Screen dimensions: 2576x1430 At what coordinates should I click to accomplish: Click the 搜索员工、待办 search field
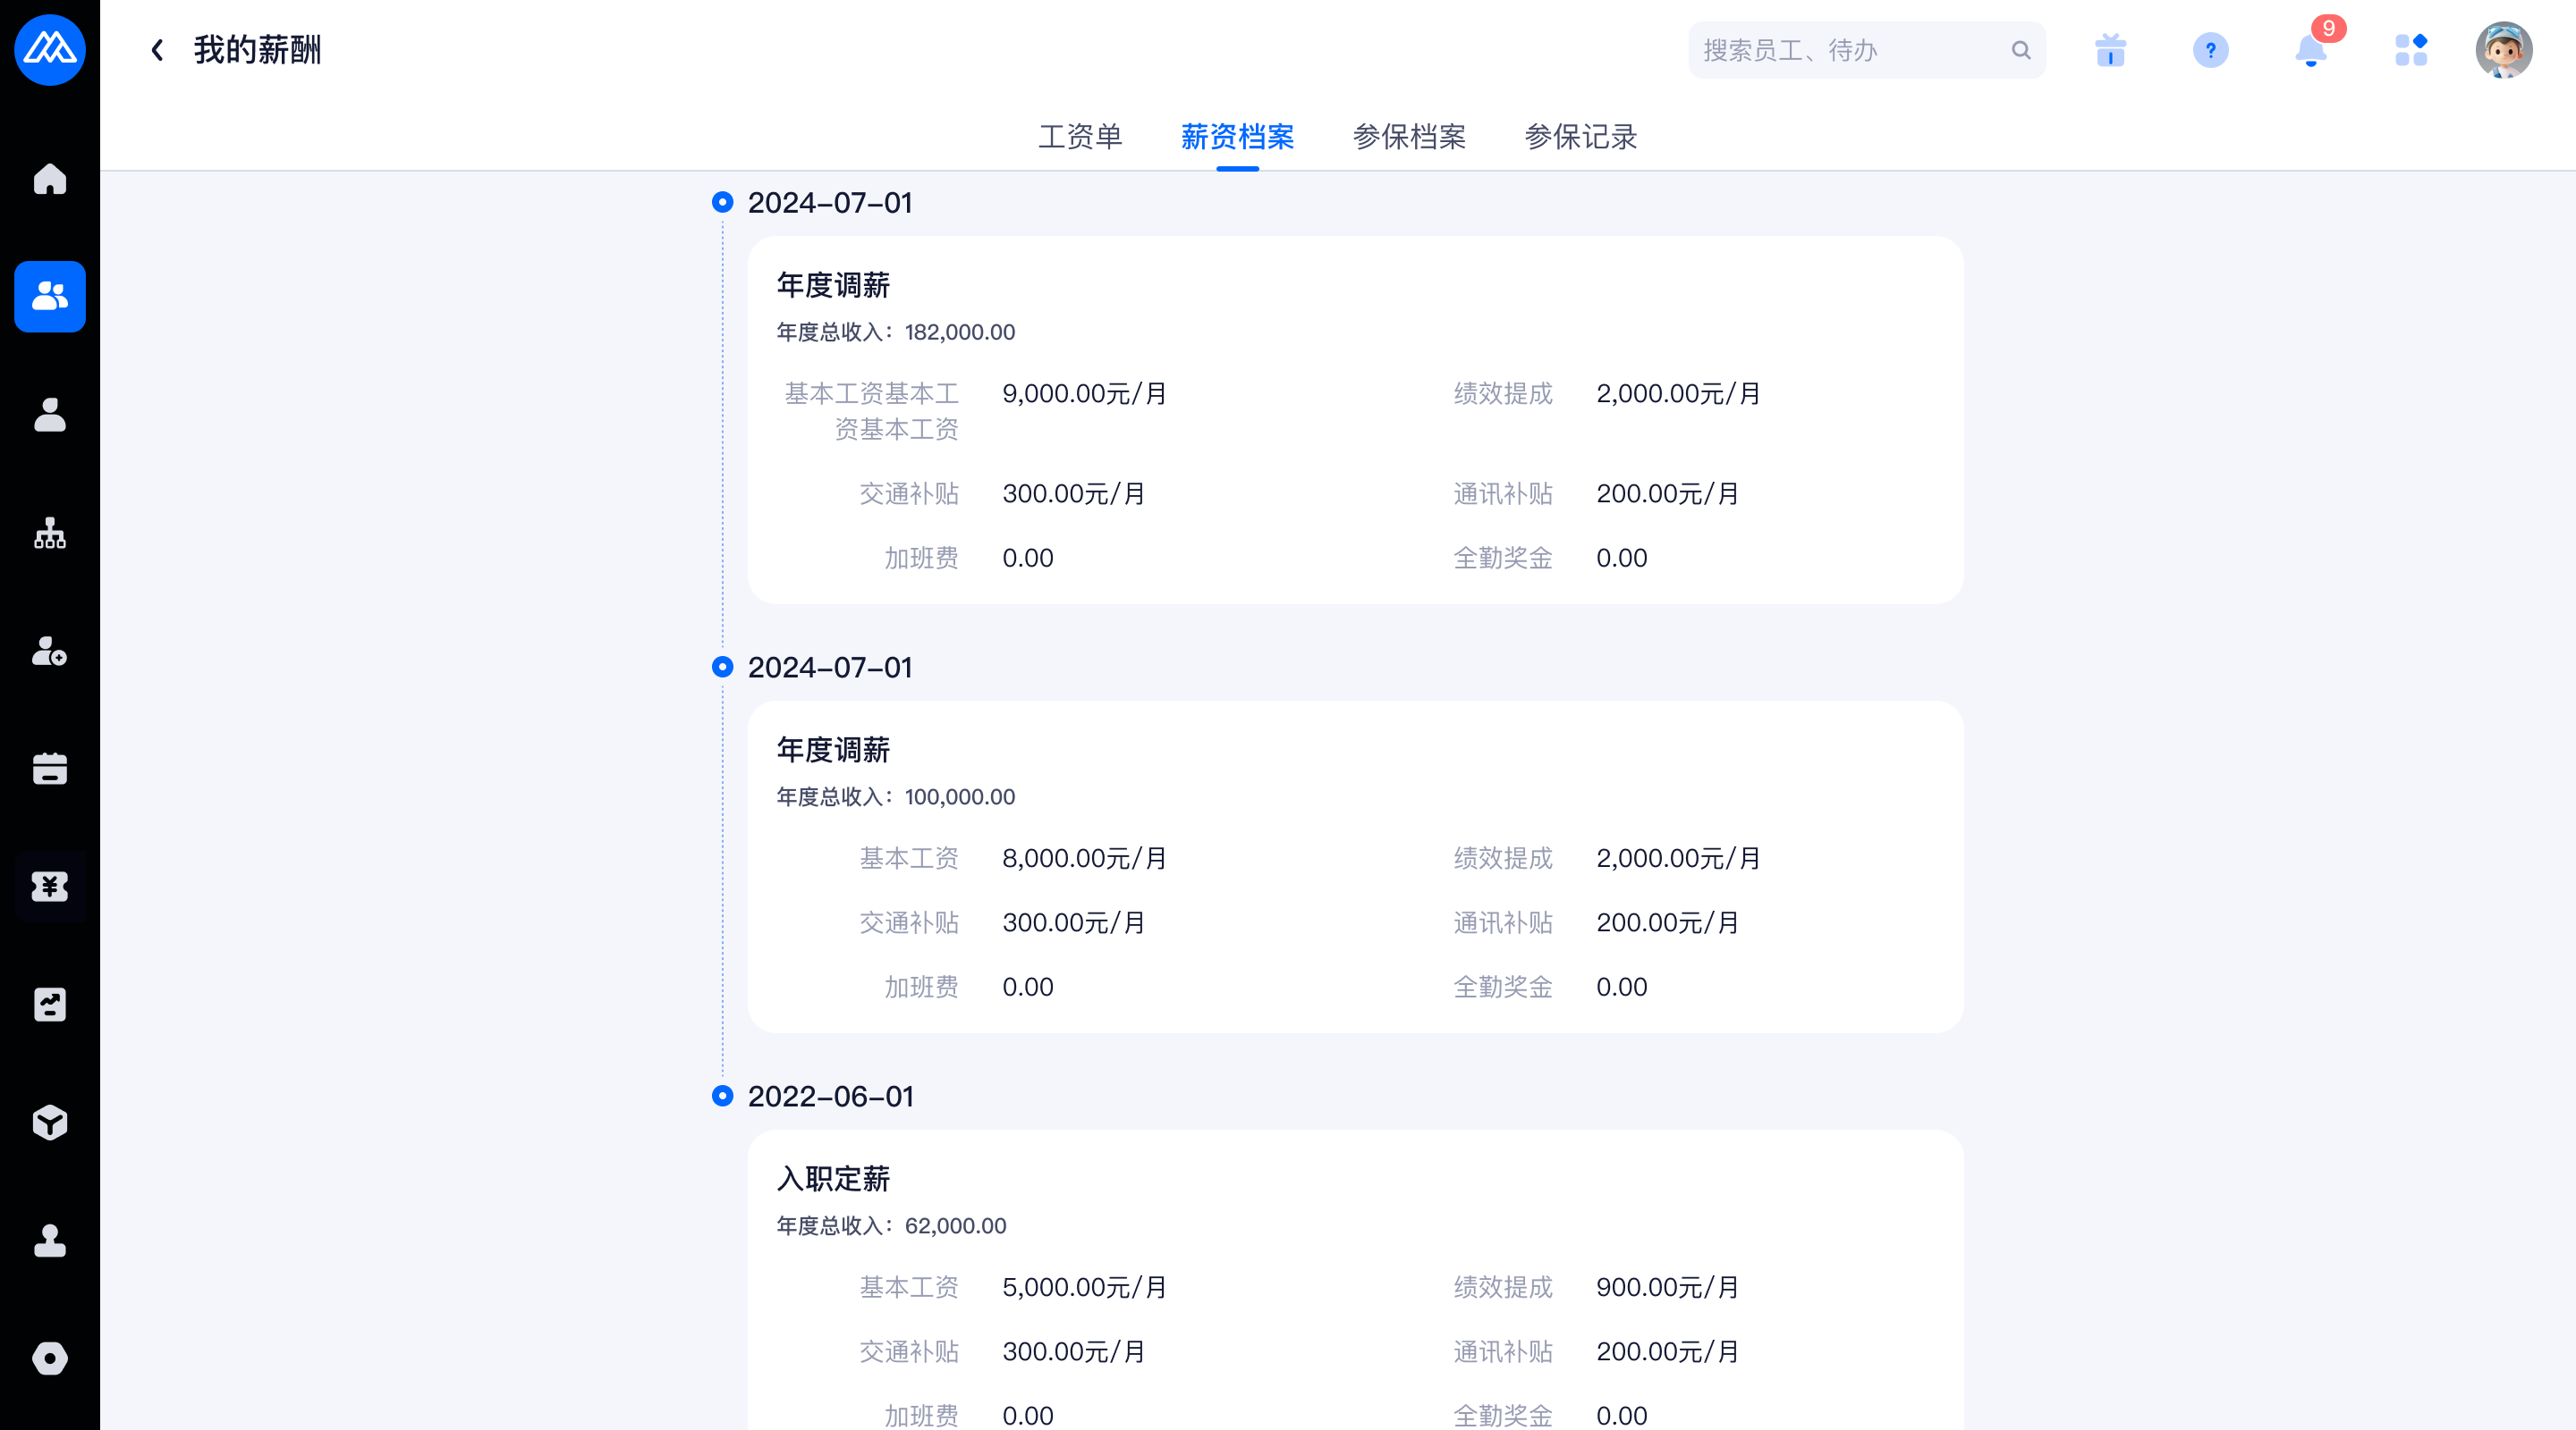[x=1850, y=50]
